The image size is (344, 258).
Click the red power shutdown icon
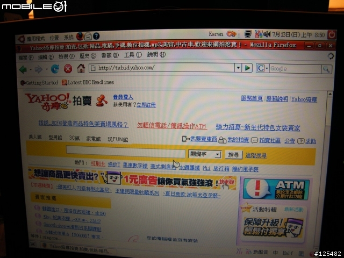coord(332,34)
